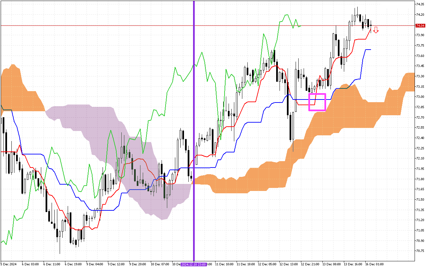This screenshot has height=268, width=429.
Task: Click the 12 Dec 13:00 time label
Action: point(289,264)
